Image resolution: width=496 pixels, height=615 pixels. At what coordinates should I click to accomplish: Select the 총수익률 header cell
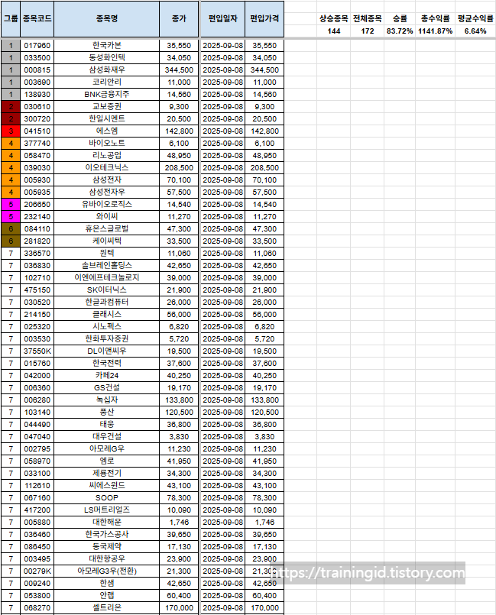[435, 18]
